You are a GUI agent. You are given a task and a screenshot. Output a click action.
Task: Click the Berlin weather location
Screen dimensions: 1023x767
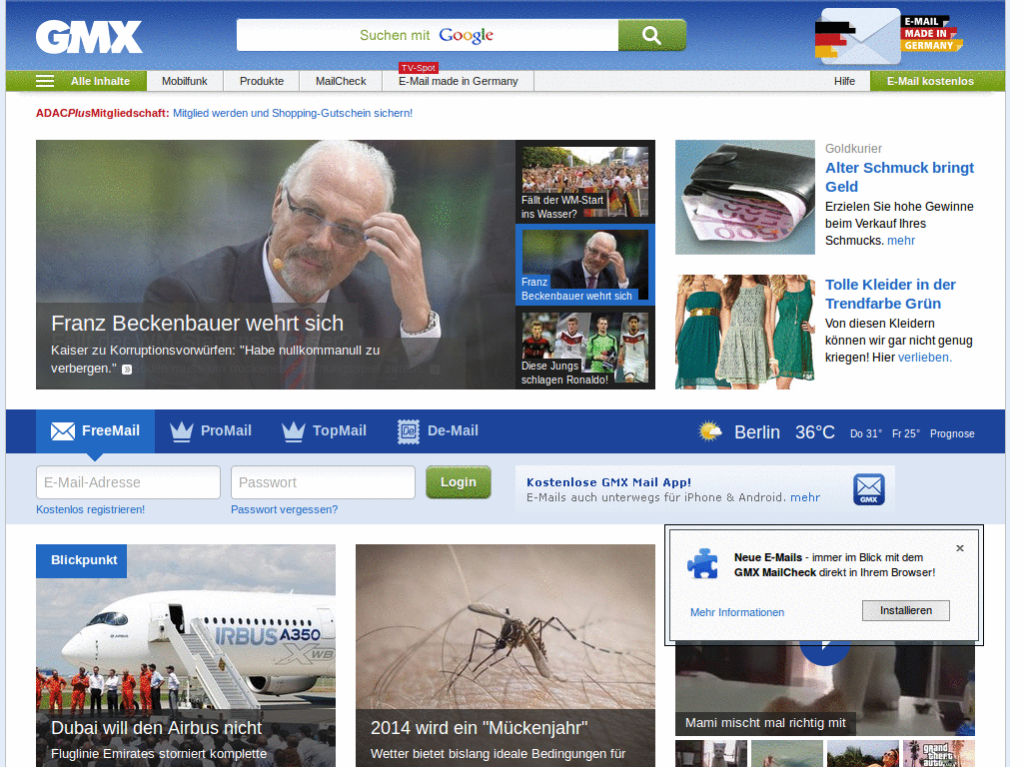tap(757, 431)
